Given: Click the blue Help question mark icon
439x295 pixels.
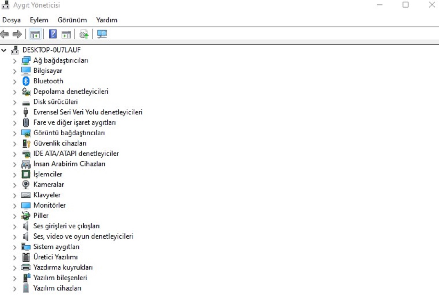Looking at the screenshot, I should [53, 34].
